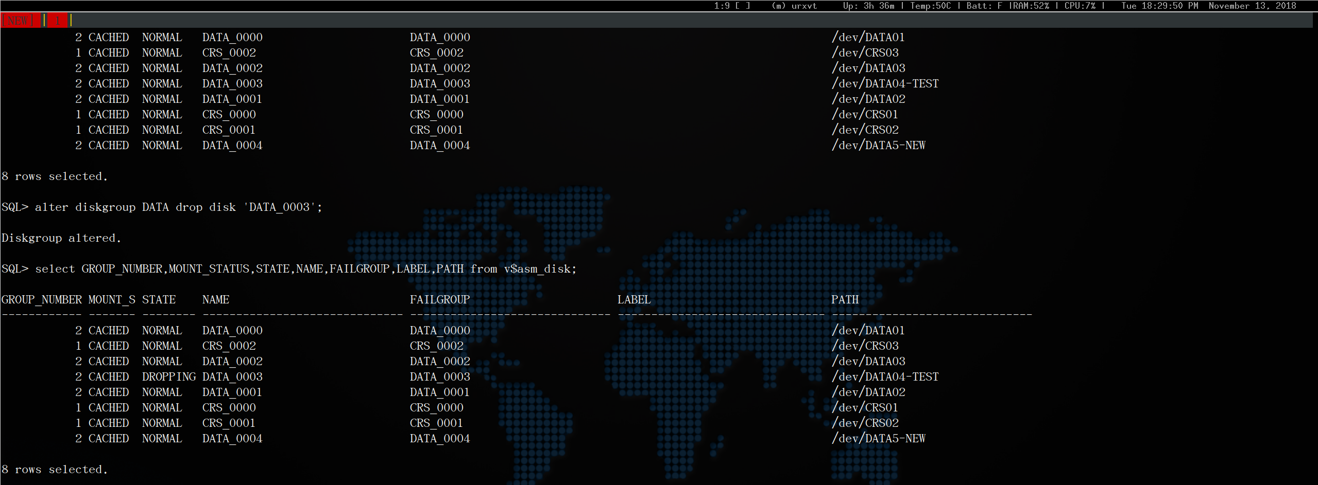Click the clock 'Tue 18:29:50 PM'
Image resolution: width=1318 pixels, height=485 pixels.
pyautogui.click(x=1159, y=6)
